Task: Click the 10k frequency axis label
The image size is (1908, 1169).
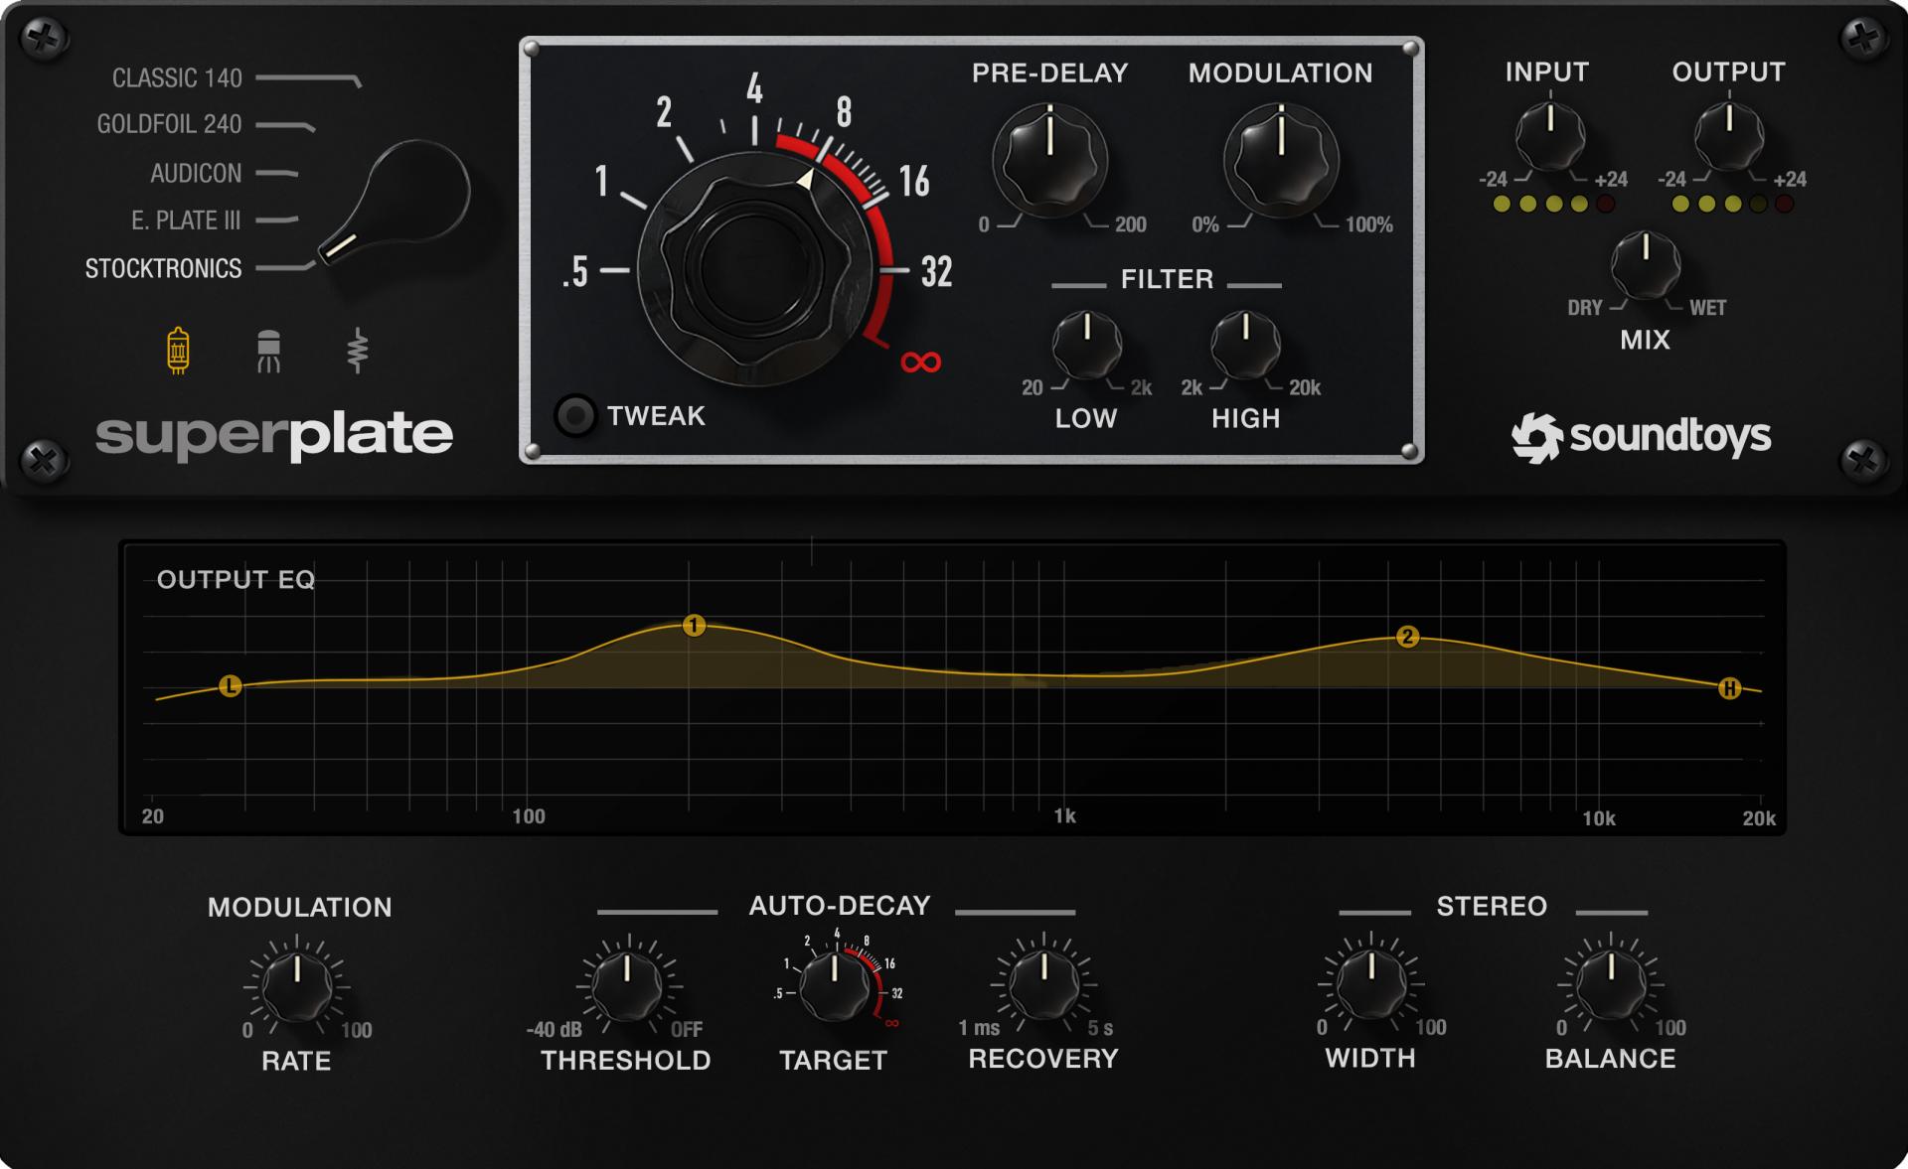Action: point(1599,818)
